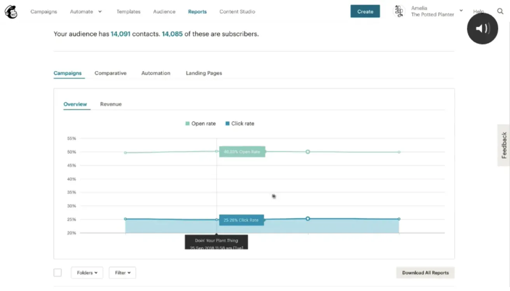Select the Click rate legend square
The height and width of the screenshot is (291, 510).
227,123
